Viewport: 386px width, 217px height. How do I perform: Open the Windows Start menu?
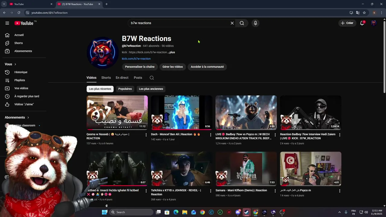pos(104,212)
